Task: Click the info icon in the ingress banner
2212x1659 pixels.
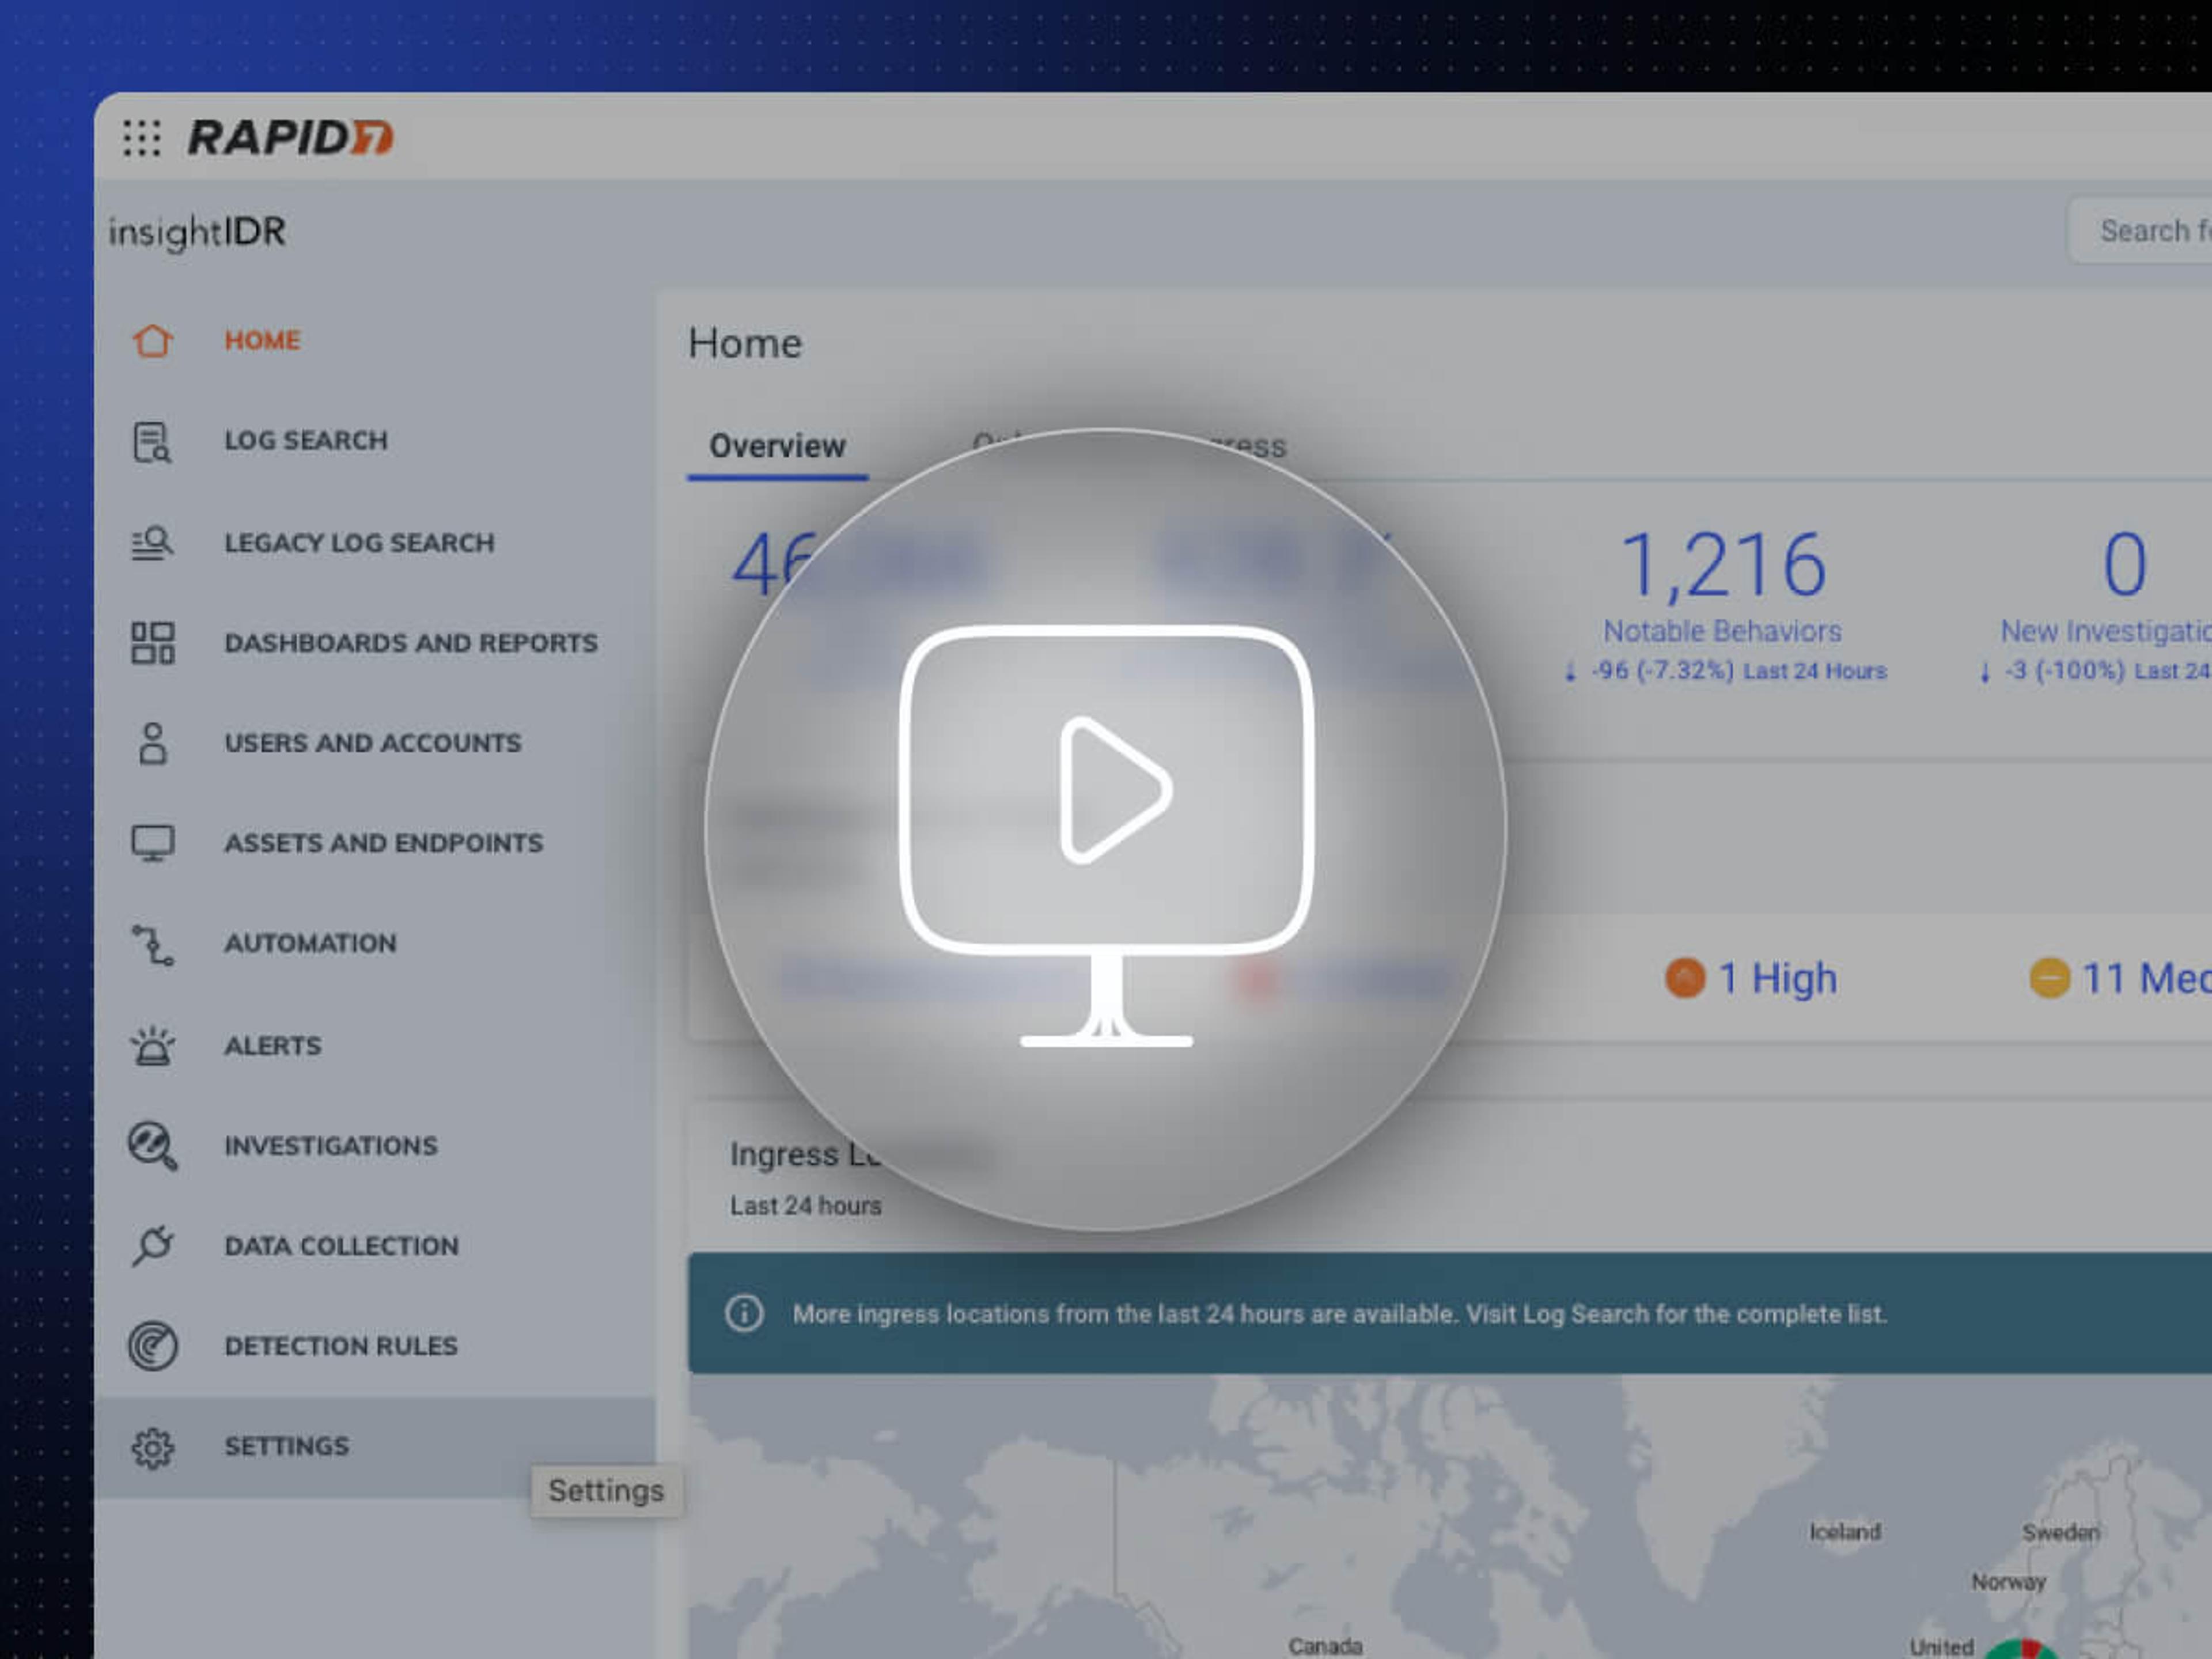Action: coord(744,1313)
